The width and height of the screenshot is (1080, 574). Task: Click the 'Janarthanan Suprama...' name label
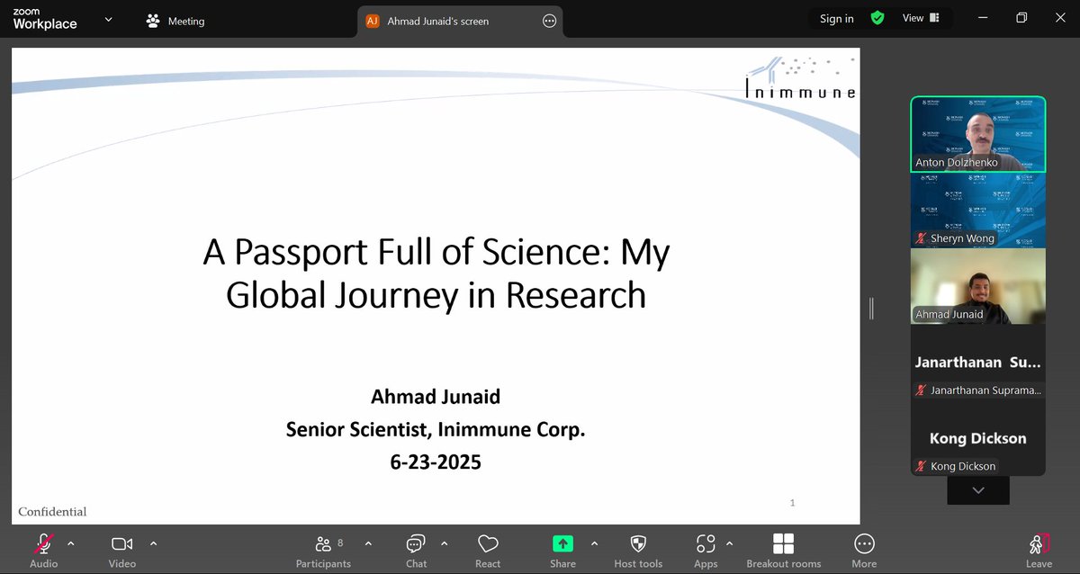(x=978, y=390)
